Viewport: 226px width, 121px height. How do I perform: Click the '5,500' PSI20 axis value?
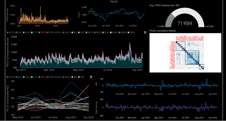click(x=84, y=7)
